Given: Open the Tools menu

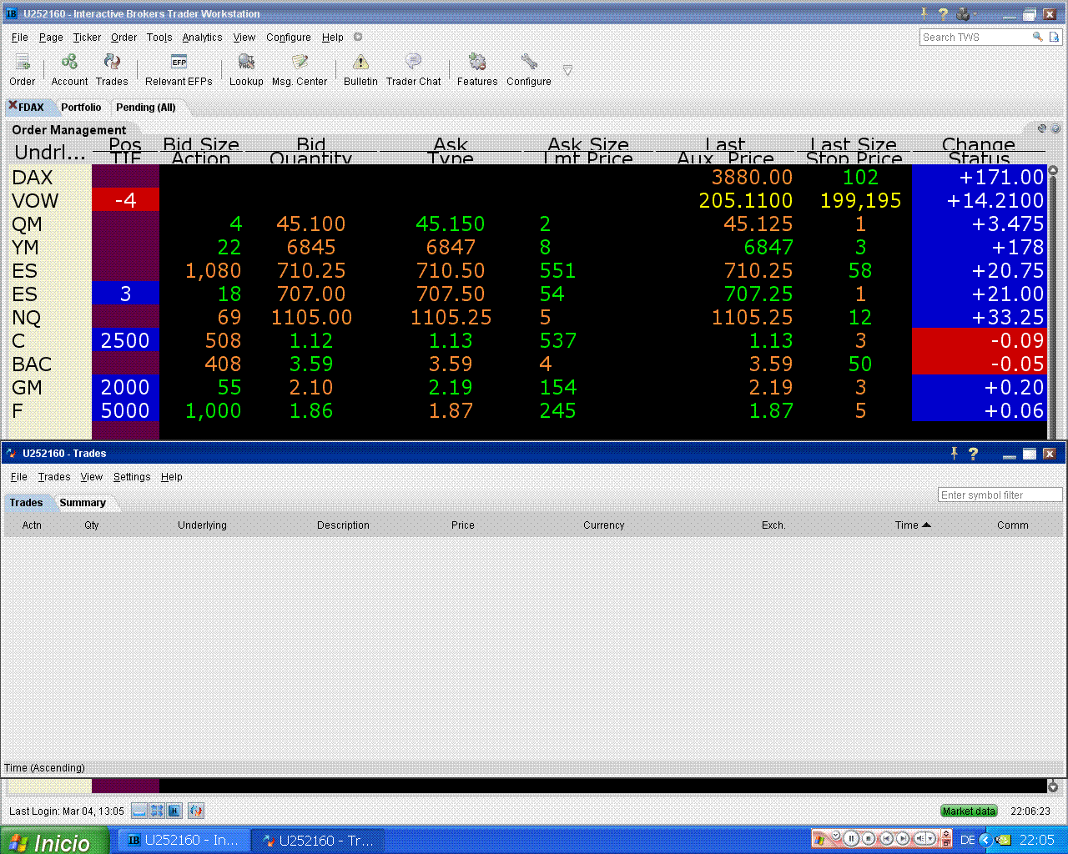Looking at the screenshot, I should point(159,38).
